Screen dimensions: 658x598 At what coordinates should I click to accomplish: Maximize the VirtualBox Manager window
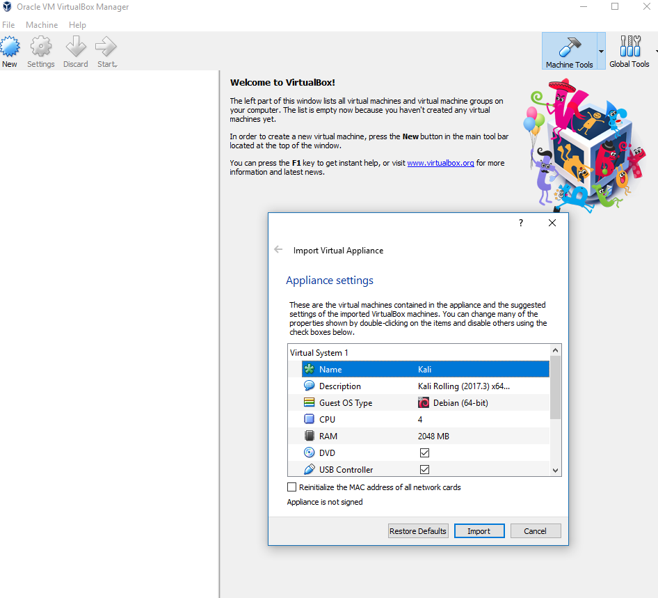click(615, 7)
